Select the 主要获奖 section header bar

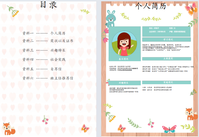point(167,58)
